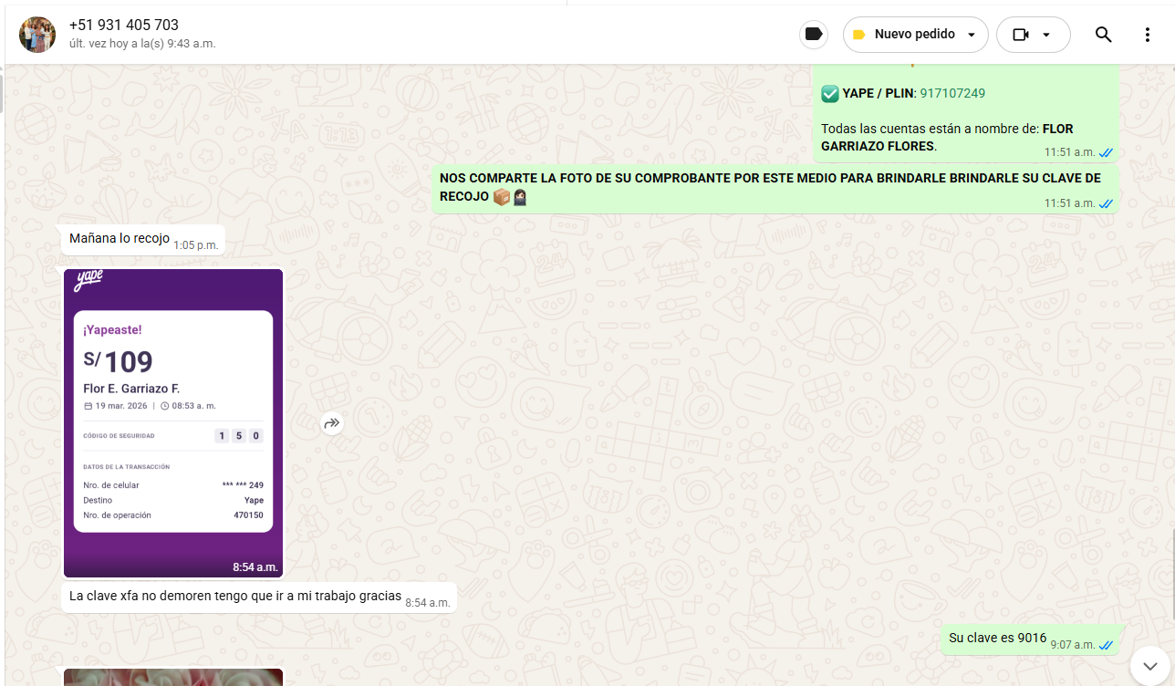Click the contact profile picture
Image resolution: width=1175 pixels, height=686 pixels.
tap(37, 35)
